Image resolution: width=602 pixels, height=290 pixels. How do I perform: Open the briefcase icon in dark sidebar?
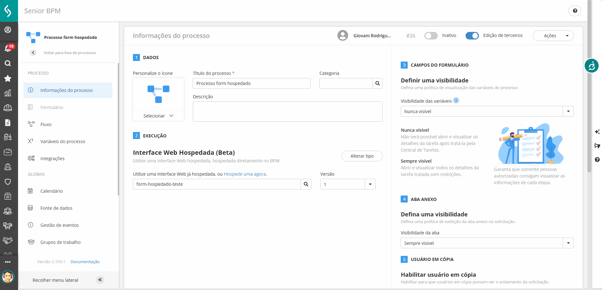[x=8, y=152]
